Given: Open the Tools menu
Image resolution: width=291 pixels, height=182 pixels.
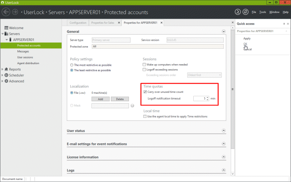Looking at the screenshot, I should [x=262, y=12].
